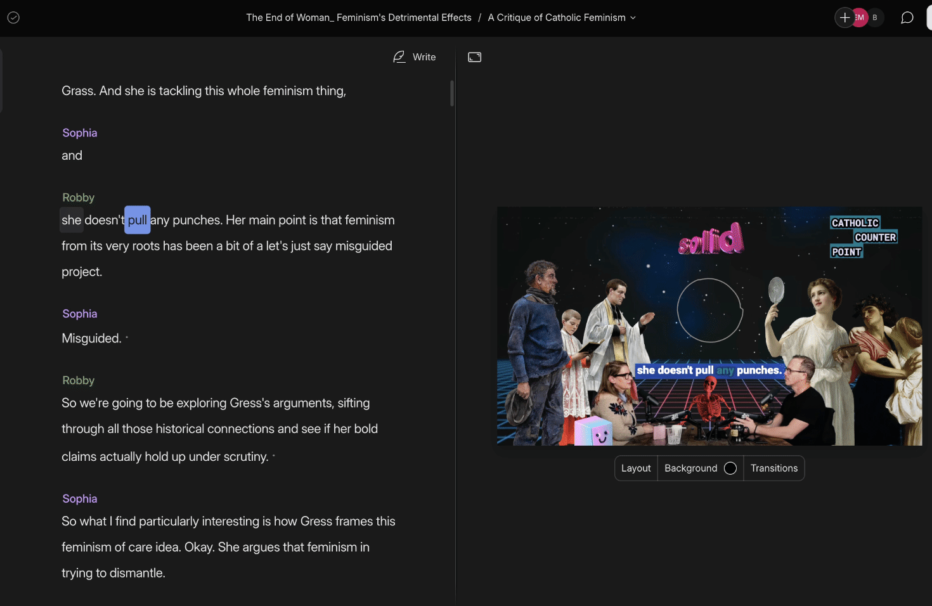Click the word 'Misguided.' in transcript
The width and height of the screenshot is (932, 606).
coord(91,338)
